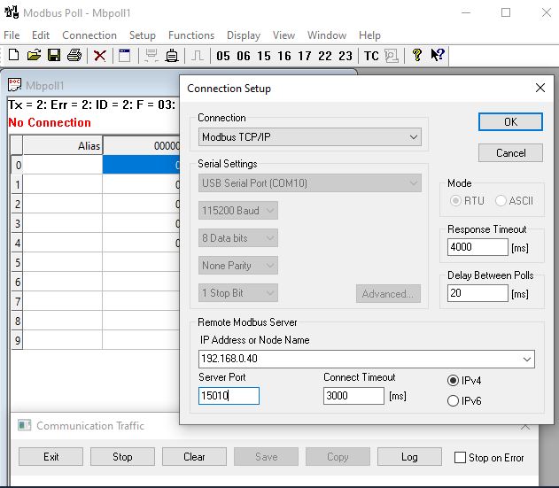Click the New document toolbar icon
The height and width of the screenshot is (488, 559).
click(13, 55)
